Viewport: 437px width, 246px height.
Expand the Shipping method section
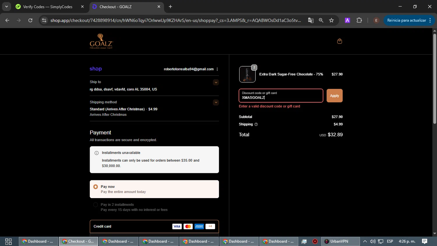point(216,102)
